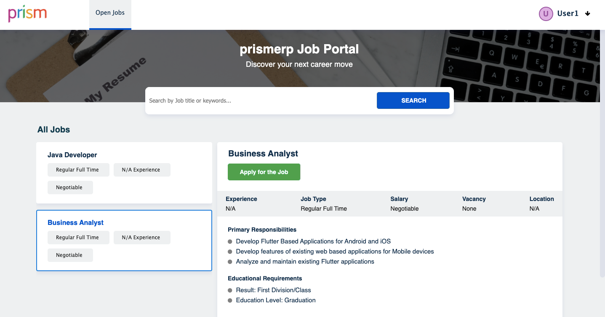The width and height of the screenshot is (605, 317).
Task: Click the User1 avatar icon
Action: 546,13
